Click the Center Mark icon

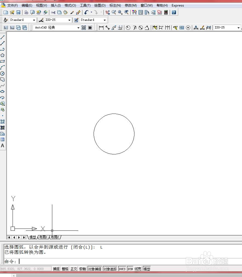tap(188, 28)
